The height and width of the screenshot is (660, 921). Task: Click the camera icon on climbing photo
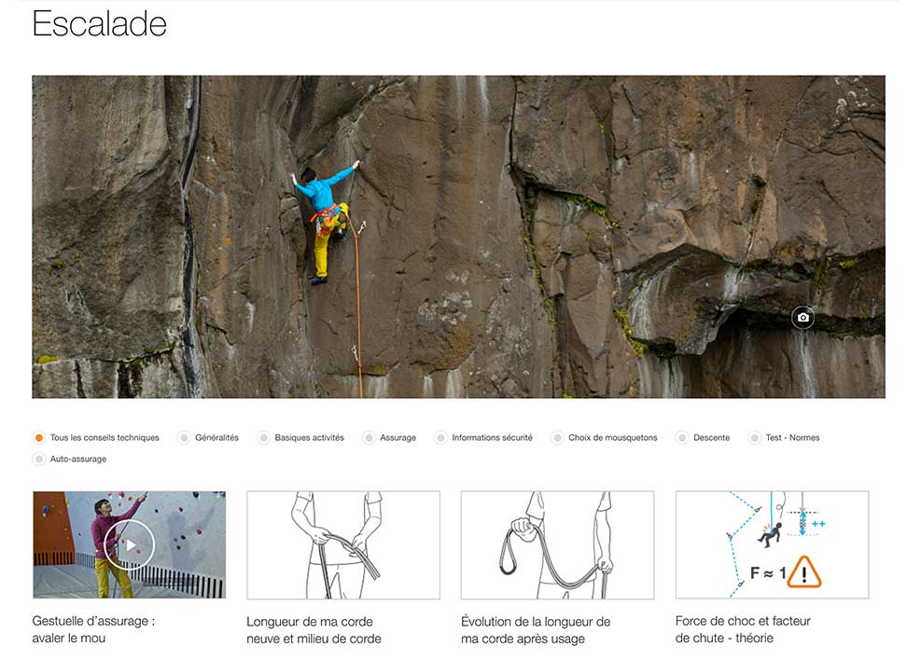coord(802,317)
